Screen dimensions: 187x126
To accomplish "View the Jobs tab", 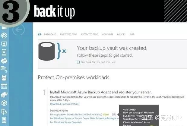I will (x=132, y=34).
